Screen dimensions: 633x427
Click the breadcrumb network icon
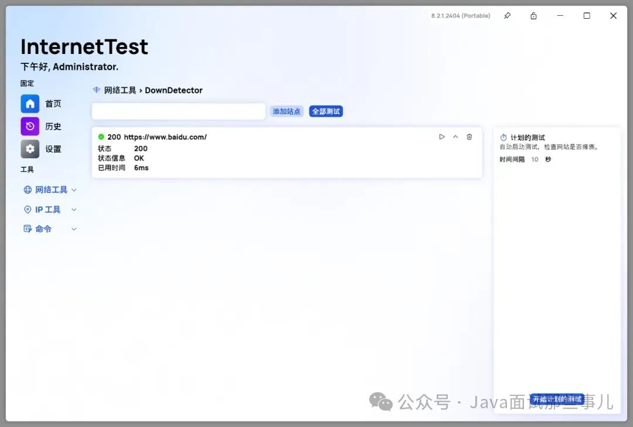pos(97,90)
